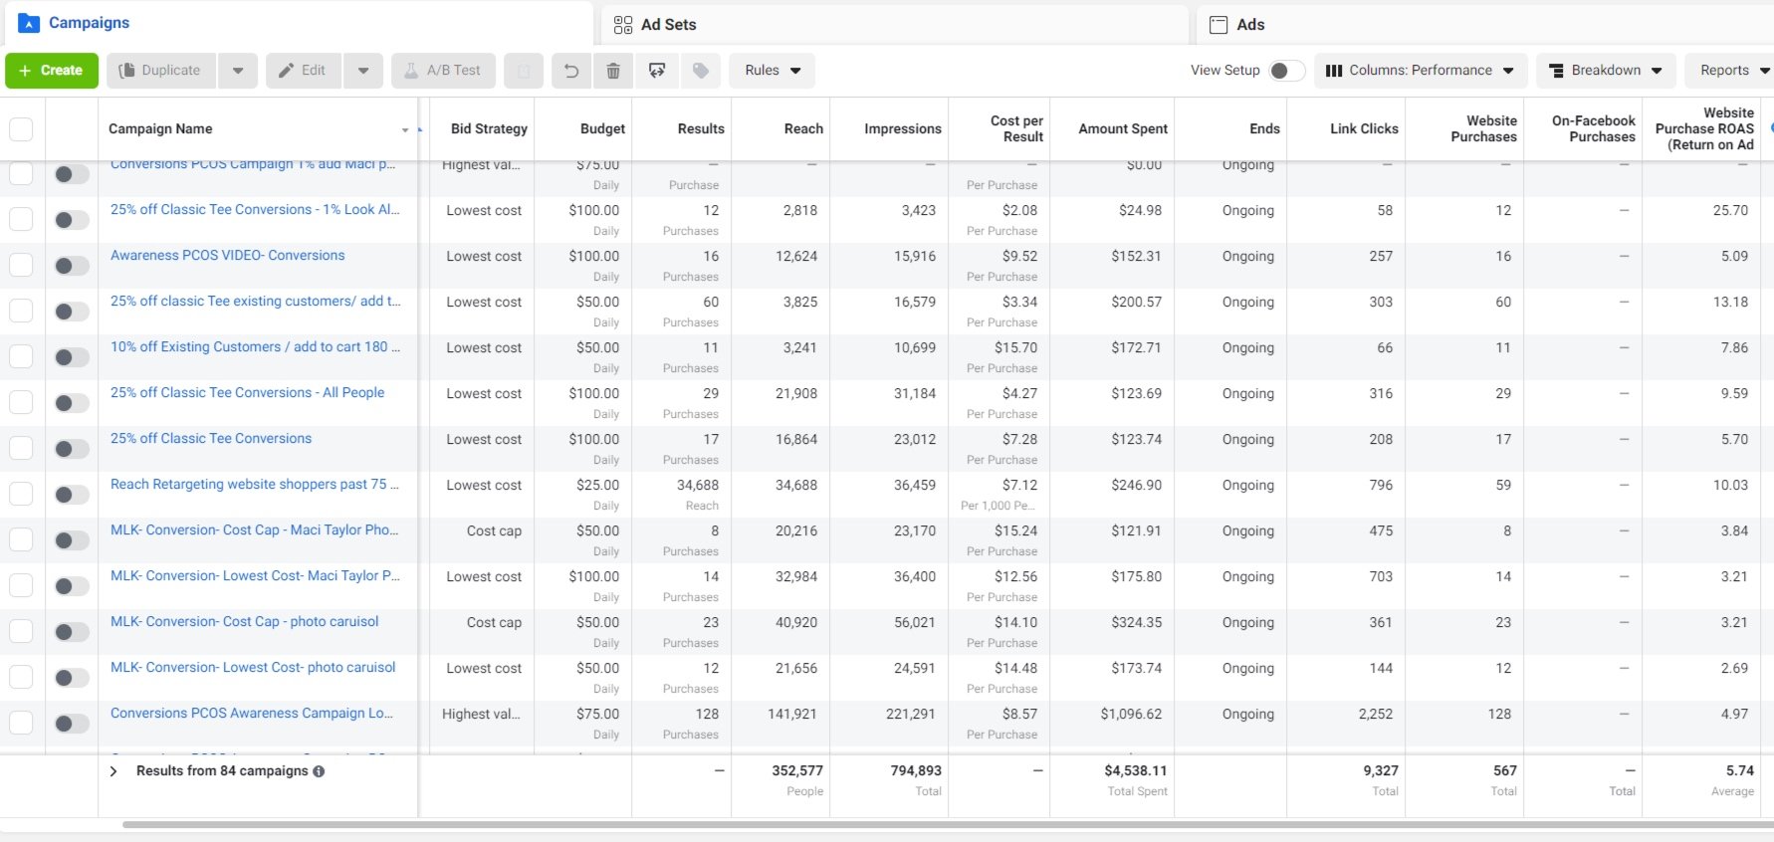Screen dimensions: 1774x842
Task: Sort by the Impressions column header
Action: (x=903, y=129)
